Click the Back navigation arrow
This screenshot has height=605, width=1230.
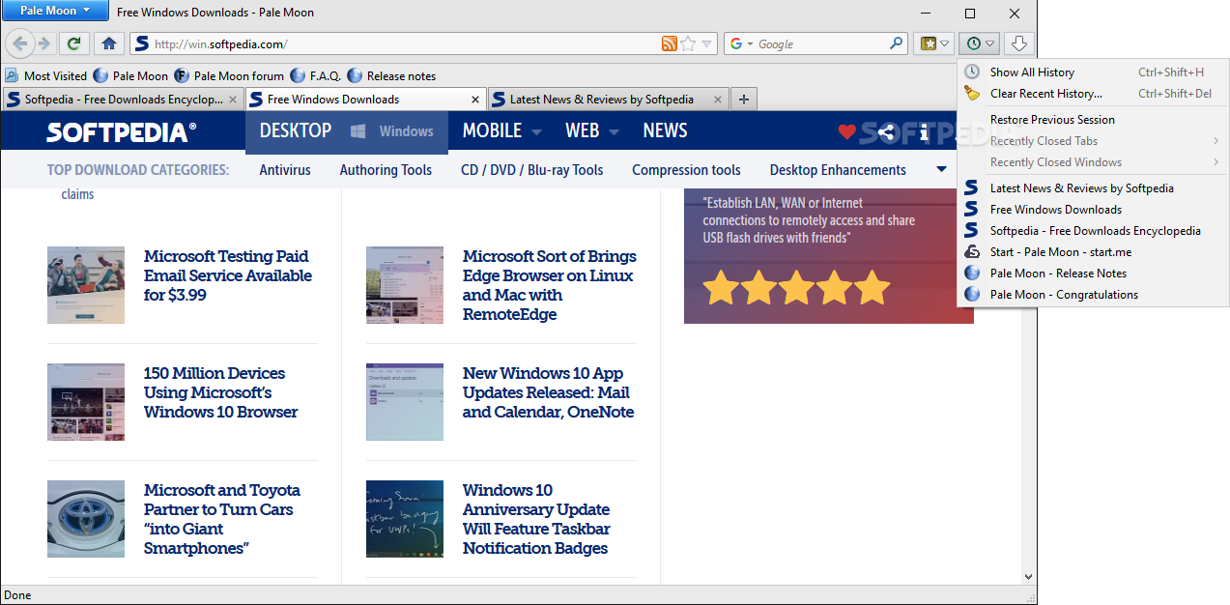tap(19, 43)
